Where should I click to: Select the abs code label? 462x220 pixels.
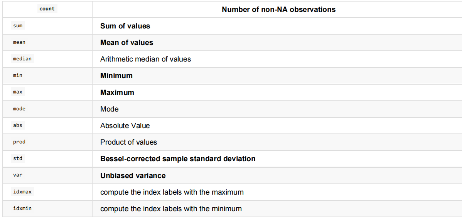click(x=18, y=125)
